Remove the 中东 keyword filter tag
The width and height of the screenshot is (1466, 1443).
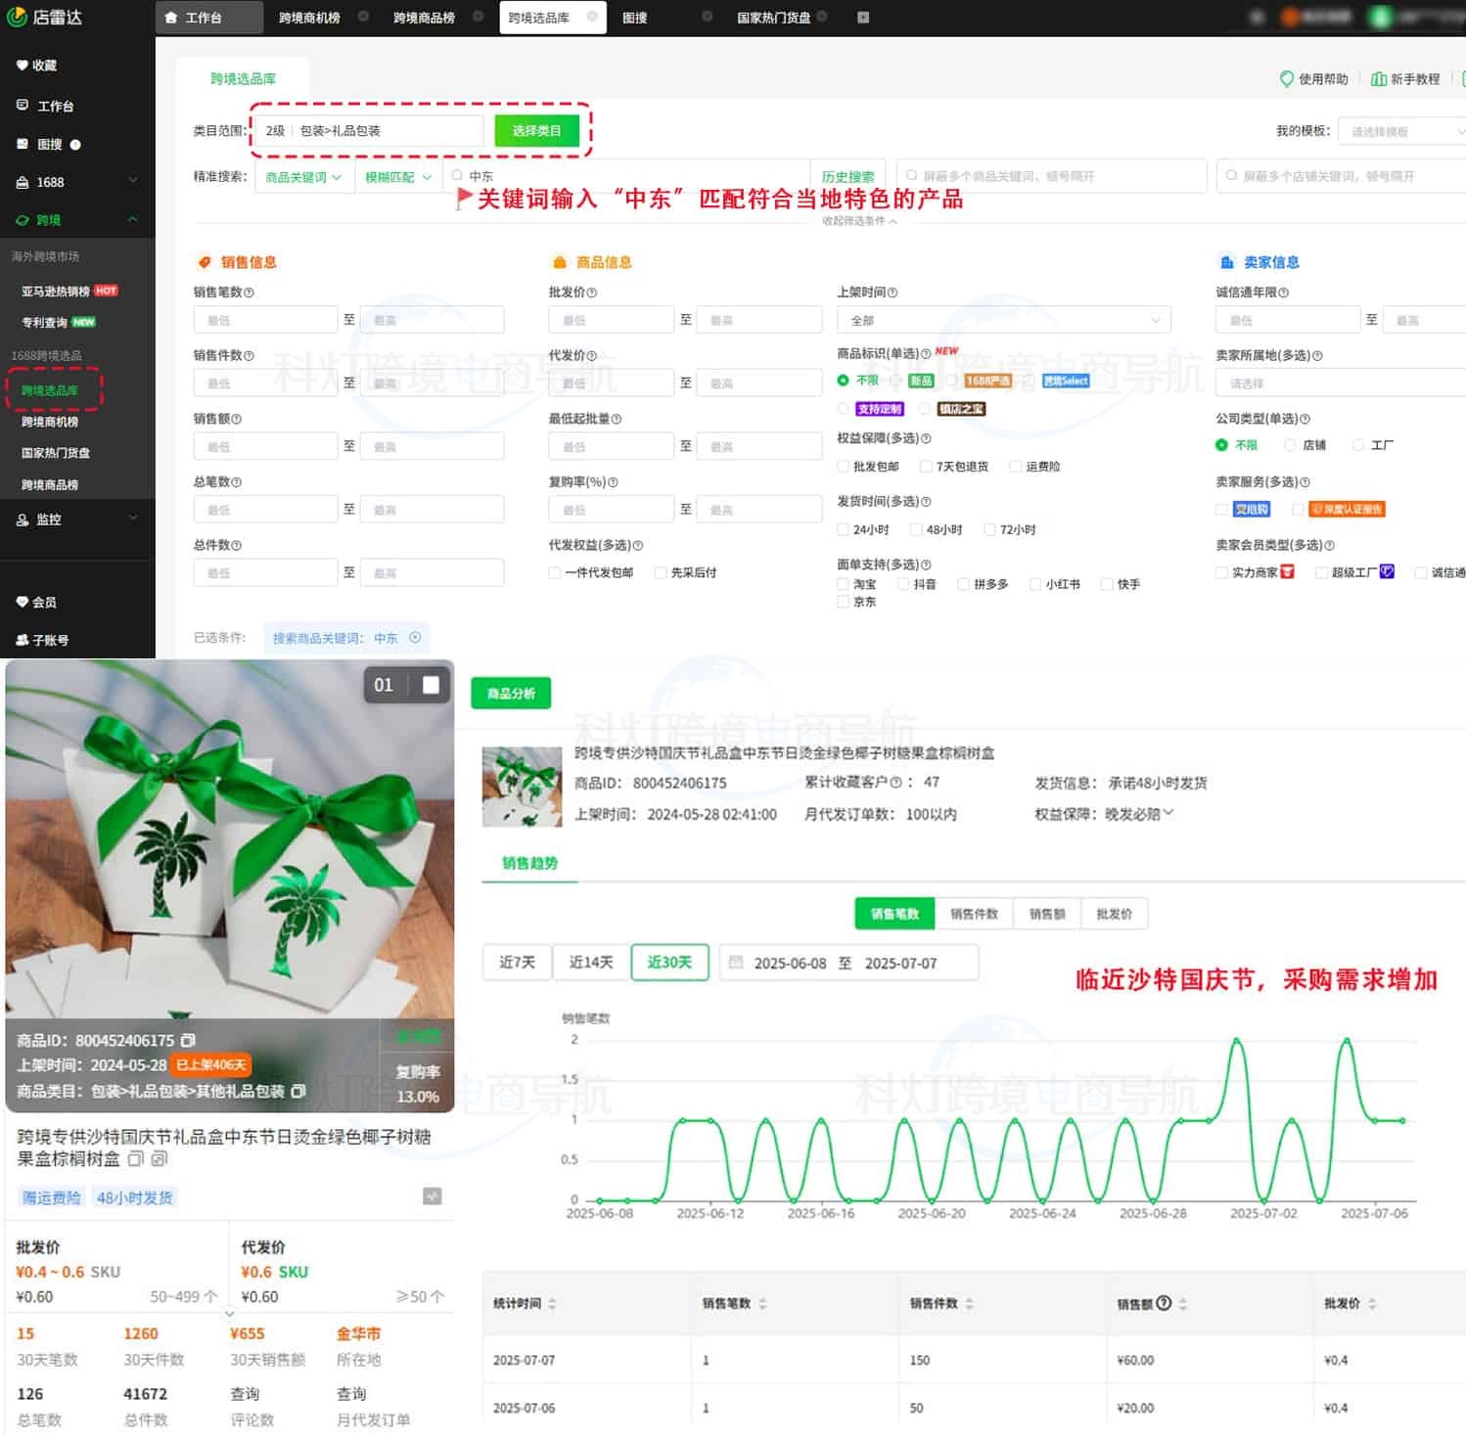pyautogui.click(x=415, y=638)
